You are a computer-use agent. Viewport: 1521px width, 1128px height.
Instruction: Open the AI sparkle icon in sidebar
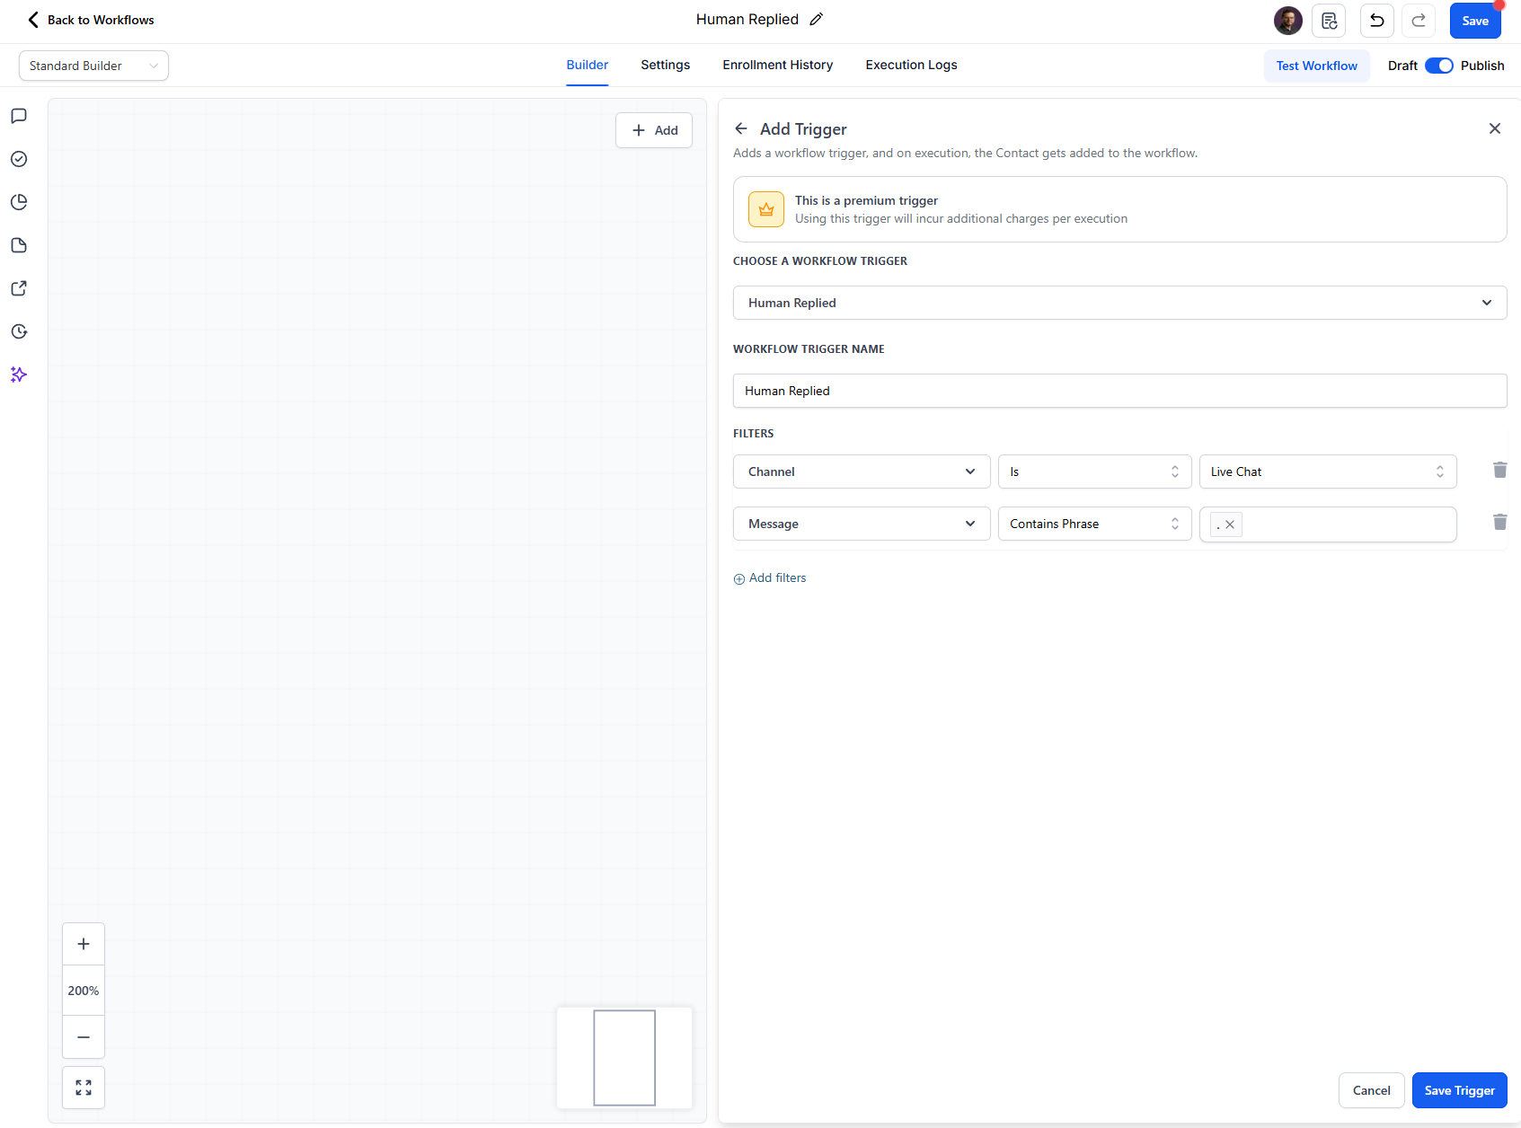(19, 375)
